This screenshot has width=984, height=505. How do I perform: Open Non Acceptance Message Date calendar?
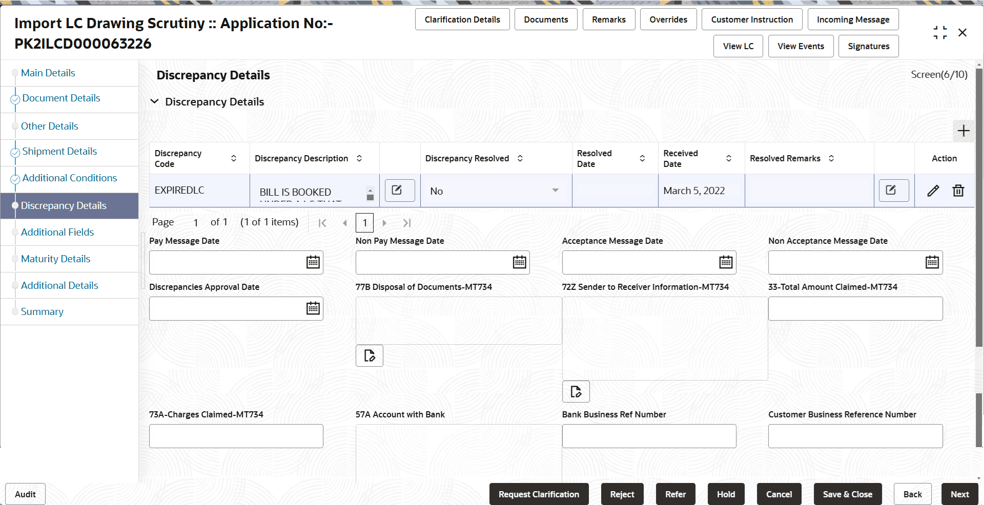point(932,262)
